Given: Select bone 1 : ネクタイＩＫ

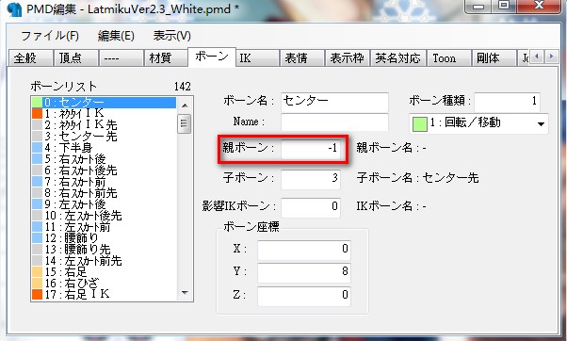Looking at the screenshot, I should pos(104,114).
